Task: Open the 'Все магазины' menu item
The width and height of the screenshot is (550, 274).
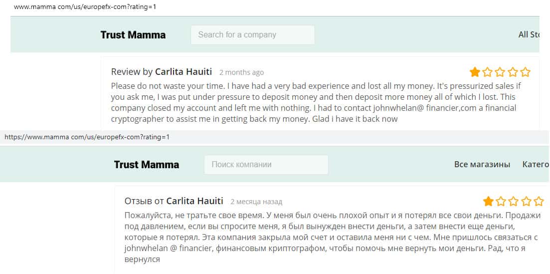Action: (482, 165)
